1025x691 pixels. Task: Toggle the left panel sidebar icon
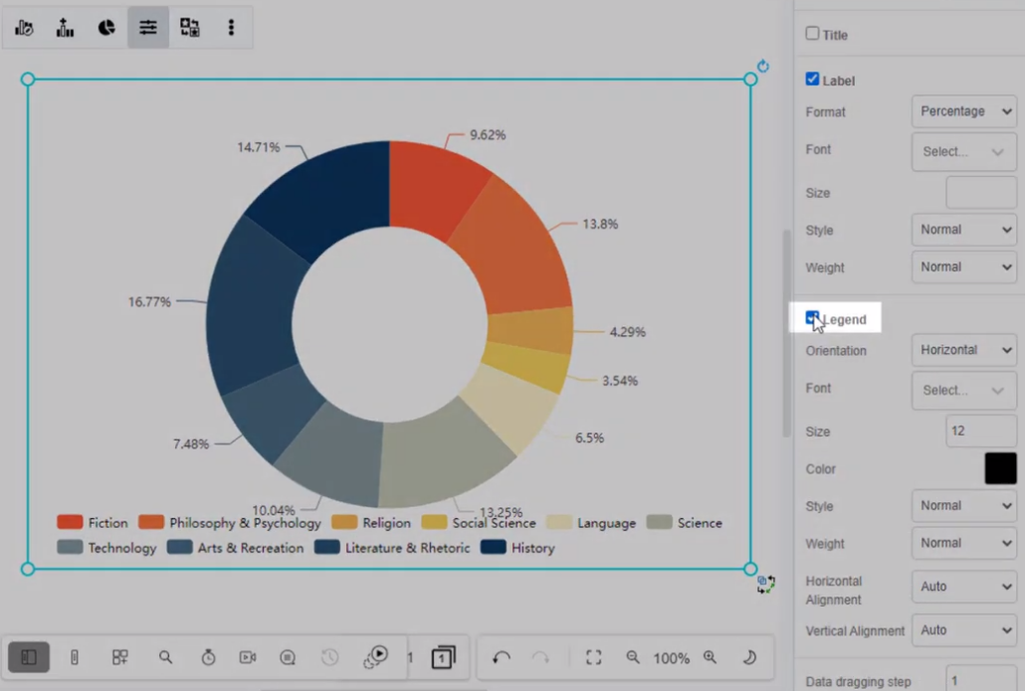(28, 657)
